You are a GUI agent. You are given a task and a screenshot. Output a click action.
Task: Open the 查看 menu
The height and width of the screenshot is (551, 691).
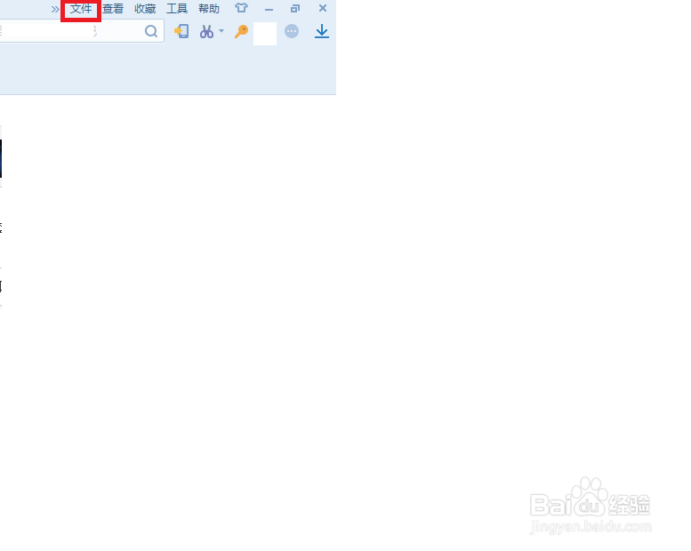(113, 9)
